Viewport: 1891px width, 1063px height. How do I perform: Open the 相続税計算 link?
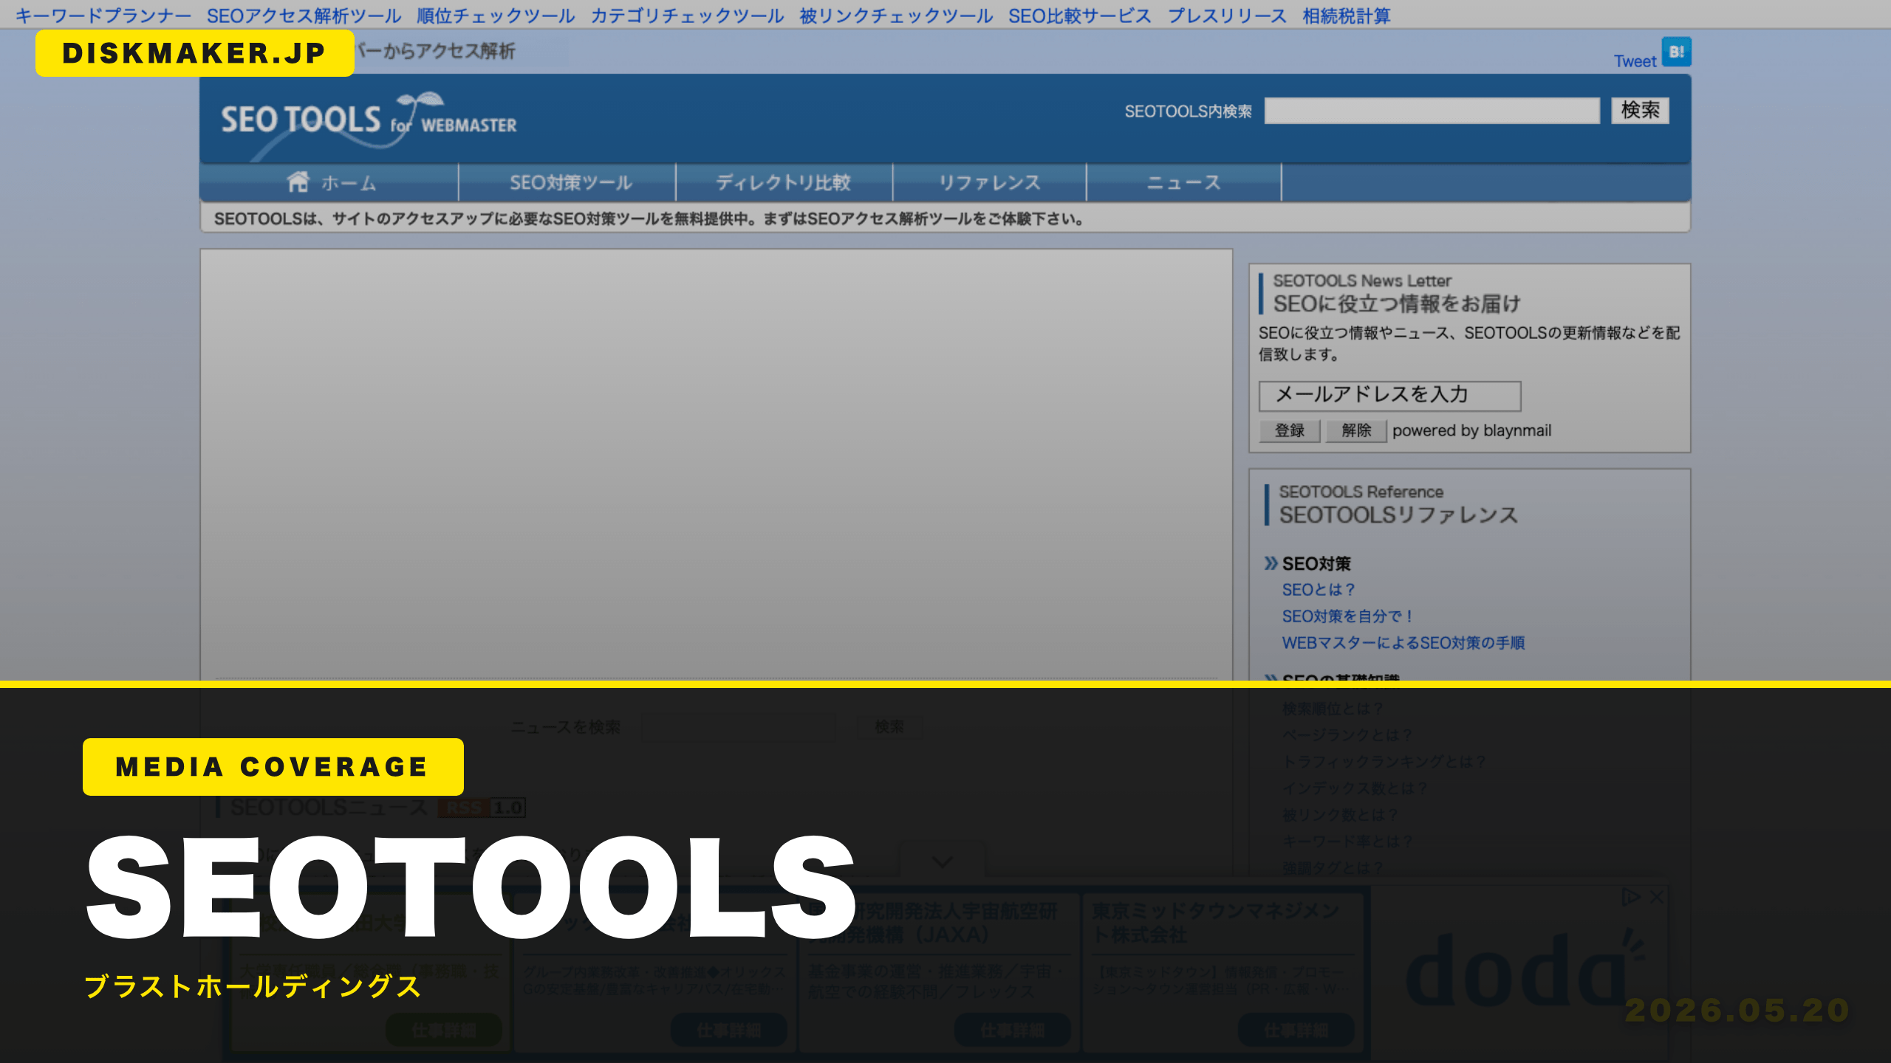(1346, 16)
